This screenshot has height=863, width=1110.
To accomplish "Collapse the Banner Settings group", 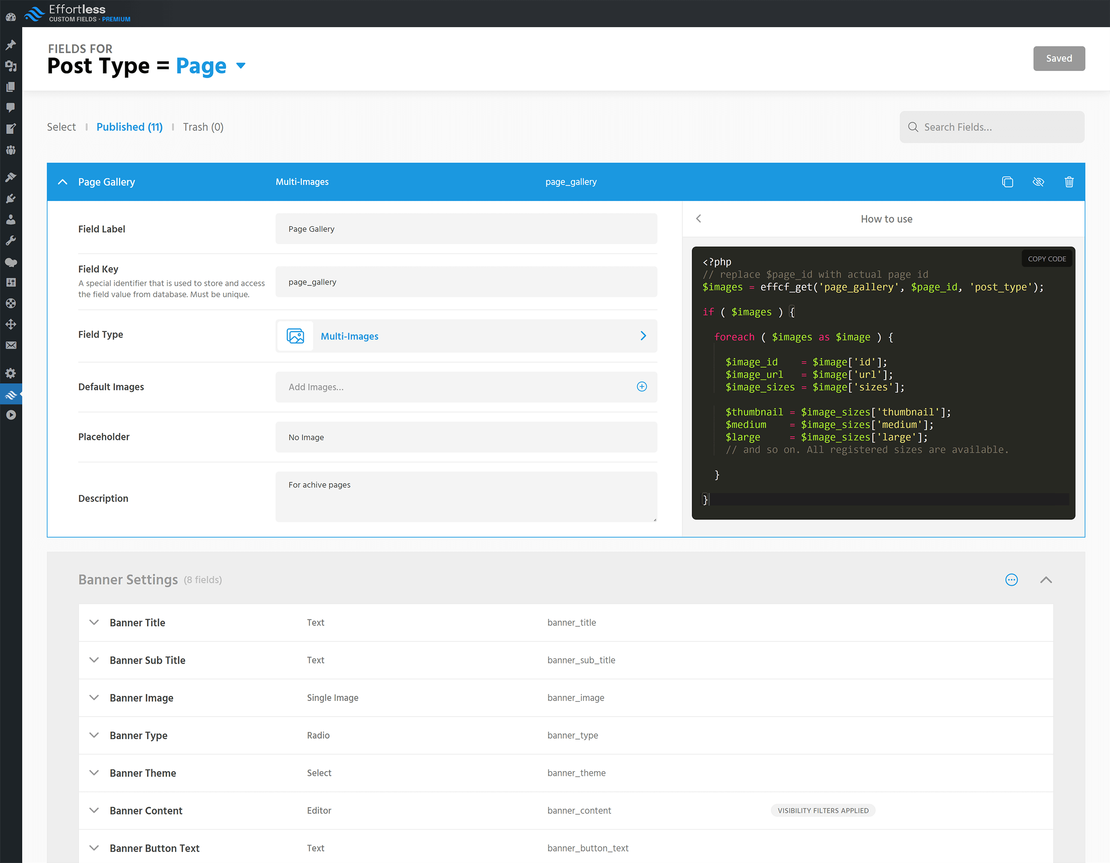I will click(x=1046, y=580).
